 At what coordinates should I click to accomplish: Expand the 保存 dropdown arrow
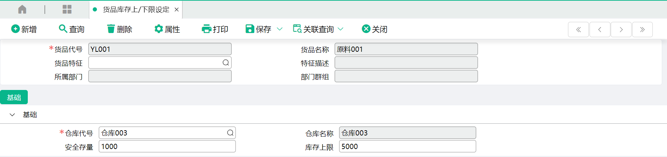[280, 29]
